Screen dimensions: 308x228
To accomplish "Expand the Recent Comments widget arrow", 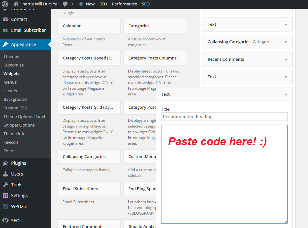I will tap(286, 59).
